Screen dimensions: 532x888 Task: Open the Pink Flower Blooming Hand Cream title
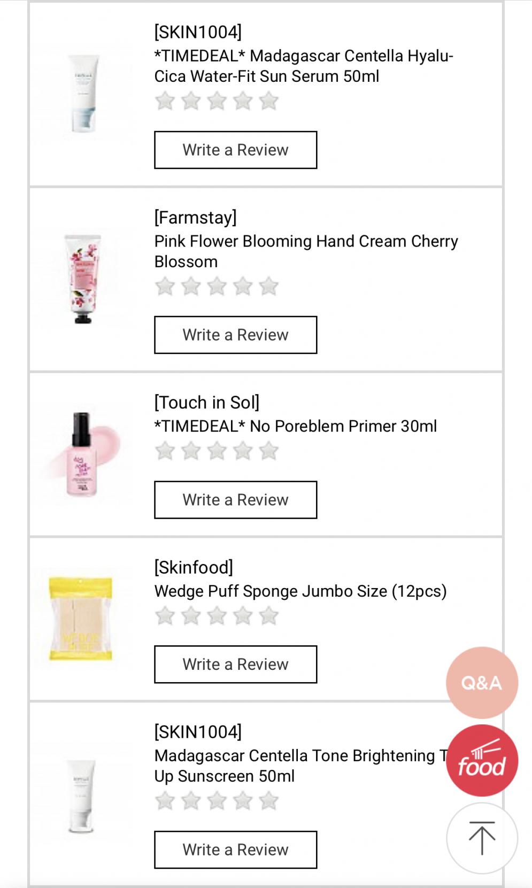click(x=306, y=251)
